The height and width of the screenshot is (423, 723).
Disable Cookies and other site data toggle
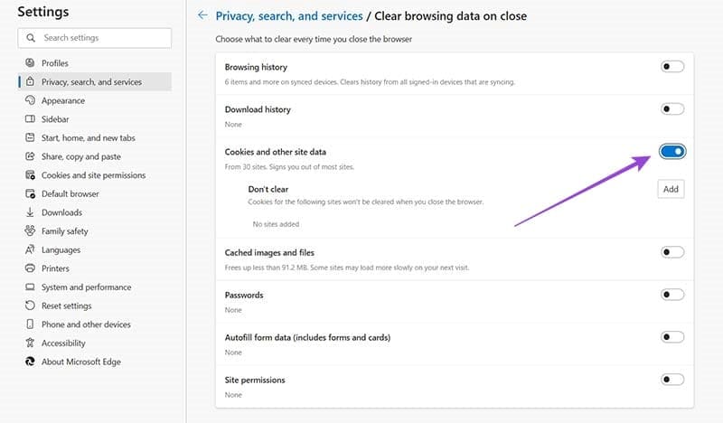coord(672,151)
